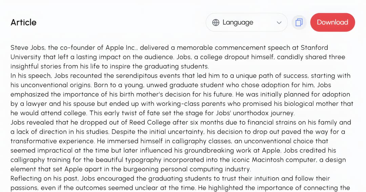The height and width of the screenshot is (192, 366).
Task: Click the word "Macintosh" in the text
Action: [x=268, y=160]
